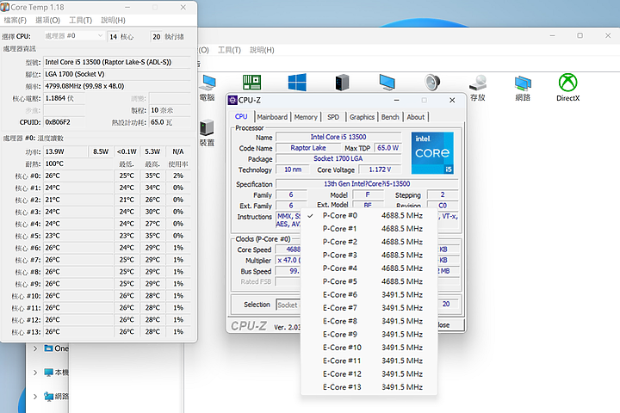Switch to the Bench tab
This screenshot has height=413, width=620.
pyautogui.click(x=390, y=117)
